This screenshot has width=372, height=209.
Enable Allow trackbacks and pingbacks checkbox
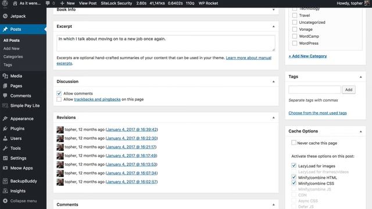[59, 99]
